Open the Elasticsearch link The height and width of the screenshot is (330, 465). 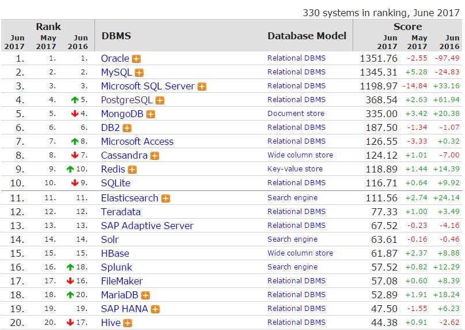click(x=130, y=198)
